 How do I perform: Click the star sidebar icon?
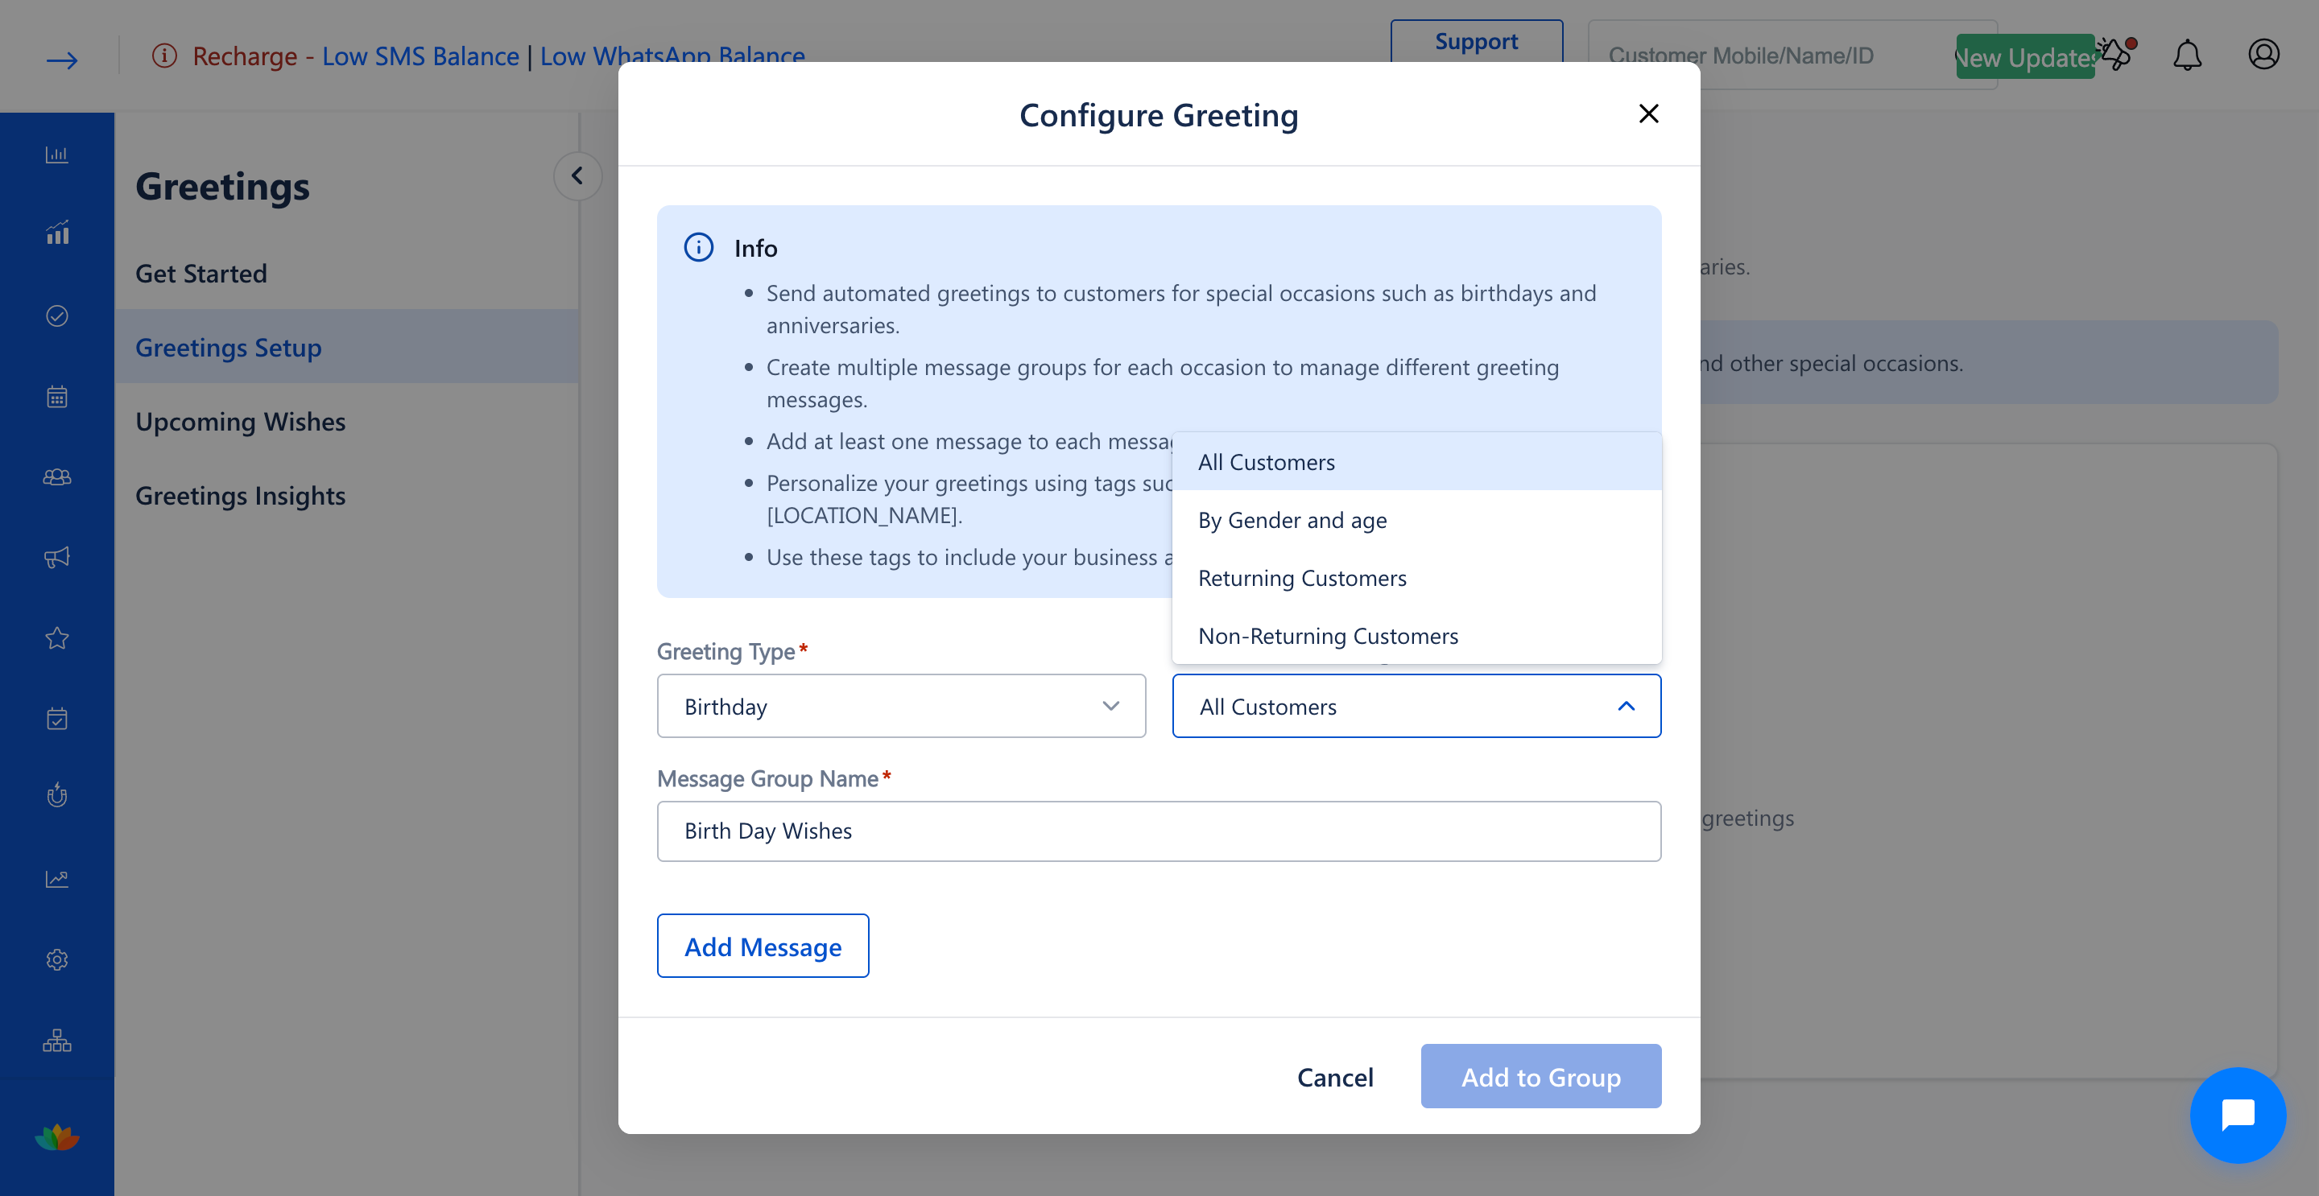point(56,638)
